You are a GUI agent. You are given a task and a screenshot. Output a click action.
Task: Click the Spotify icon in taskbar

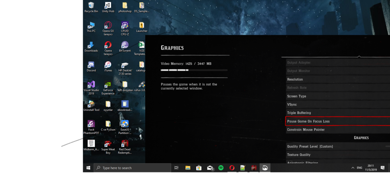(221, 168)
